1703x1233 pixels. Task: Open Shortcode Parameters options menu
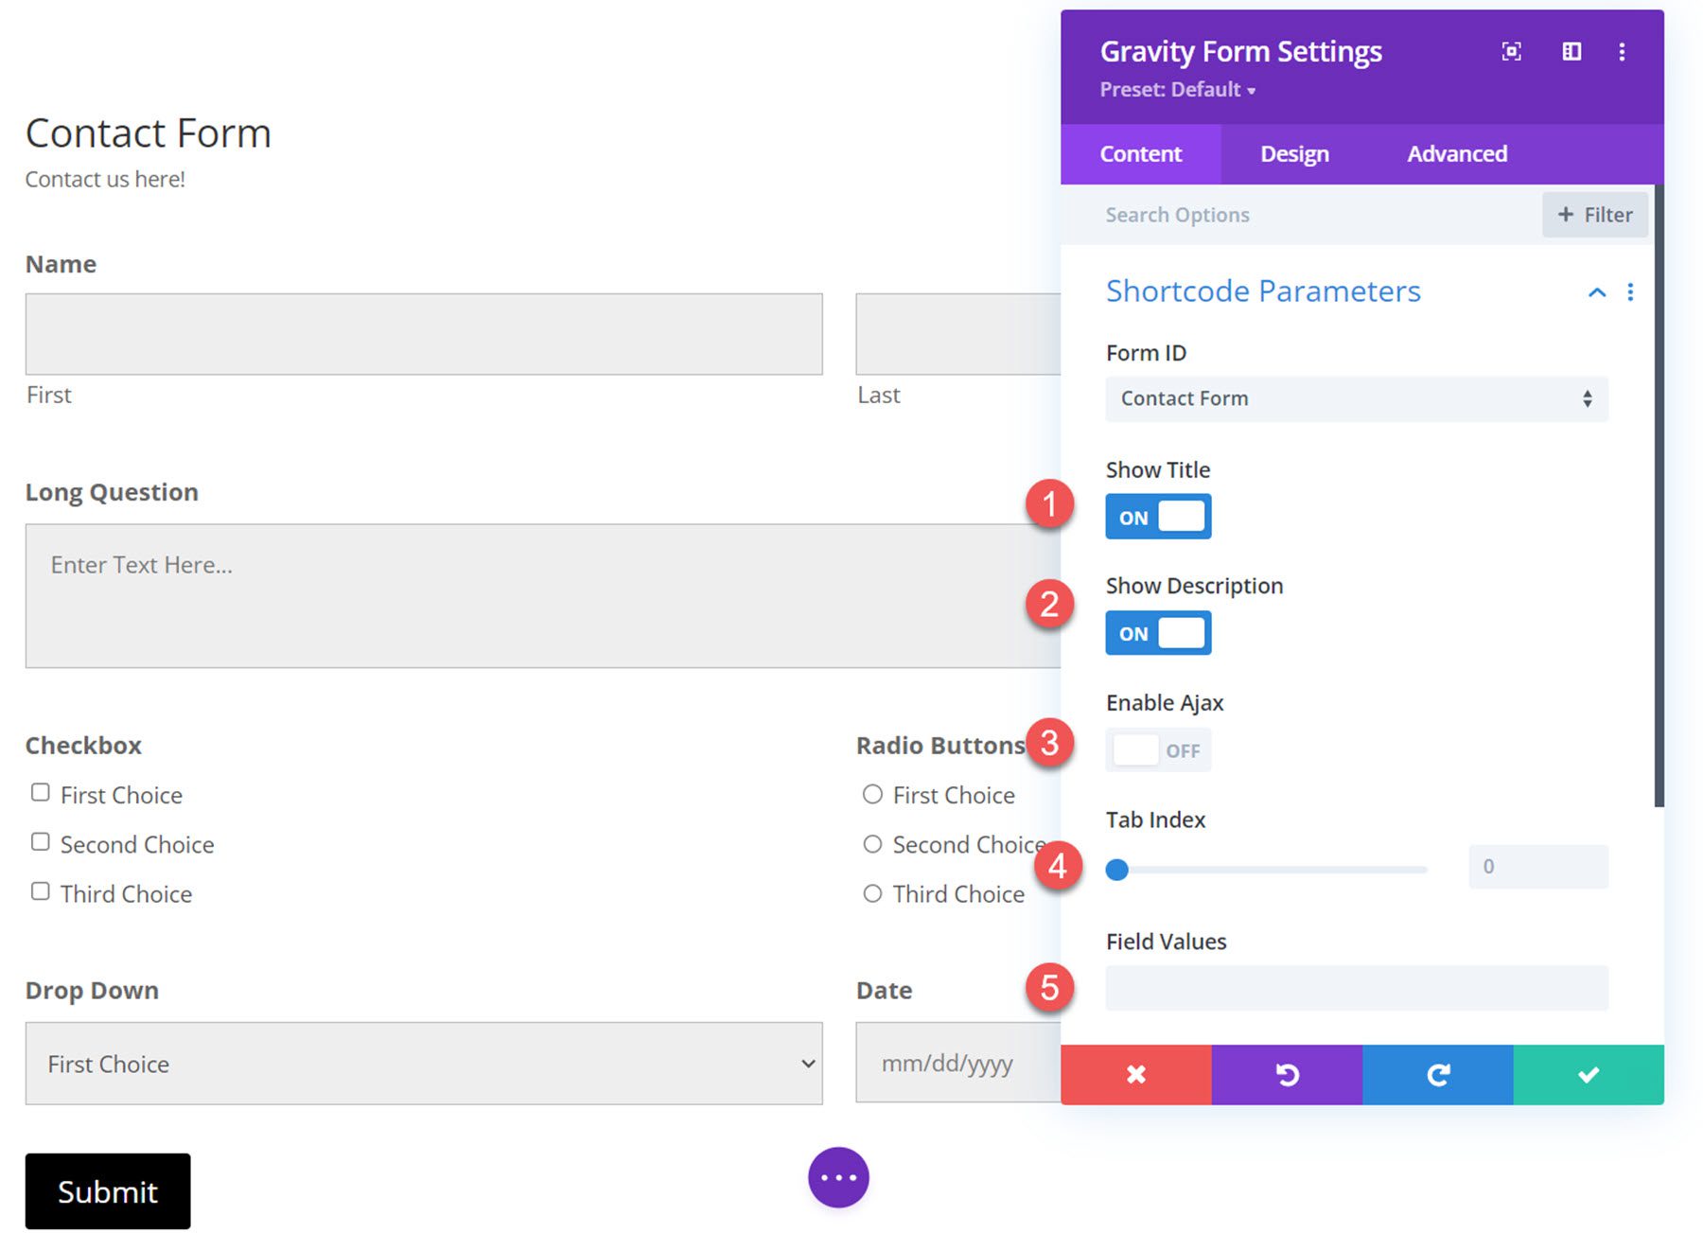[x=1631, y=292]
